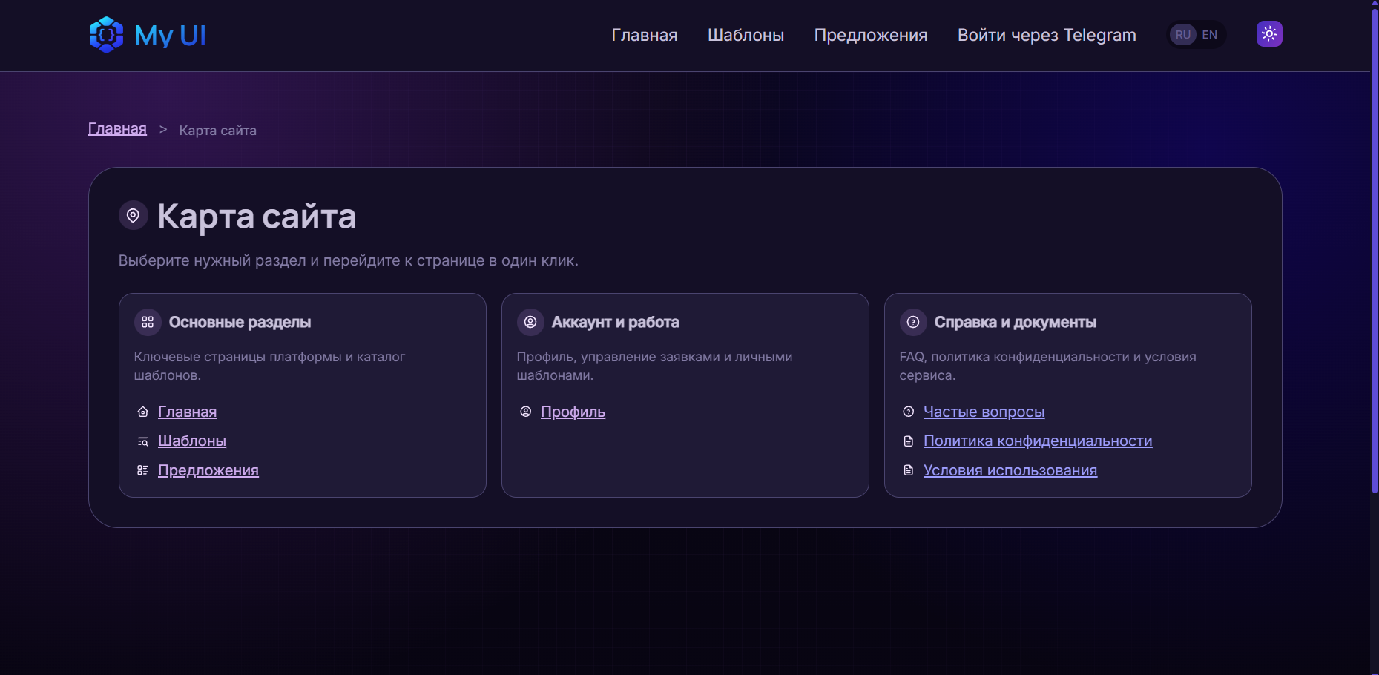This screenshot has height=675, width=1379.
Task: Go to Главная via breadcrumb link
Action: pyautogui.click(x=117, y=129)
